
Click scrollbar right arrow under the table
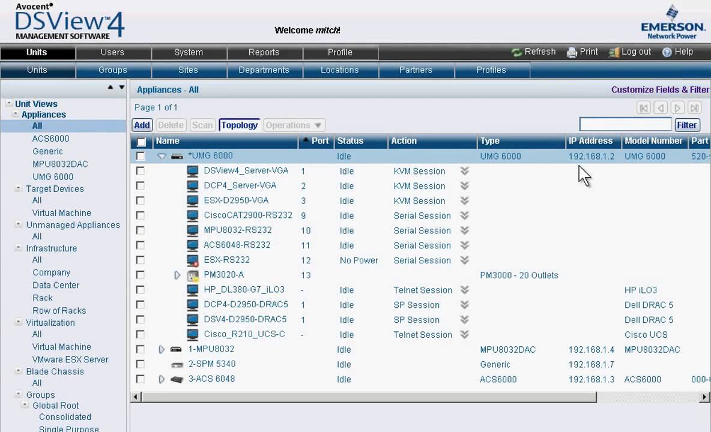(x=704, y=397)
